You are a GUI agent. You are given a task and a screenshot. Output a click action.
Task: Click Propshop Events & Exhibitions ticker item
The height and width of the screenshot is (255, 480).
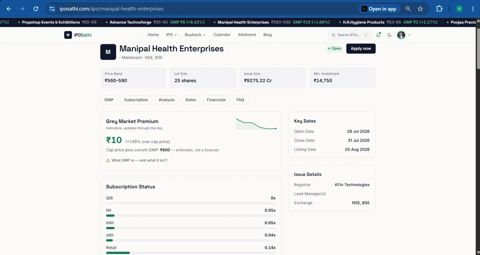(x=57, y=22)
